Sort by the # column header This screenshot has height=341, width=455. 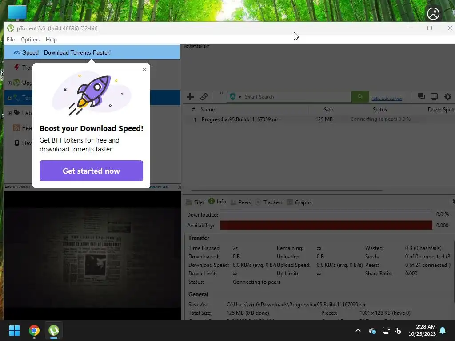click(193, 110)
